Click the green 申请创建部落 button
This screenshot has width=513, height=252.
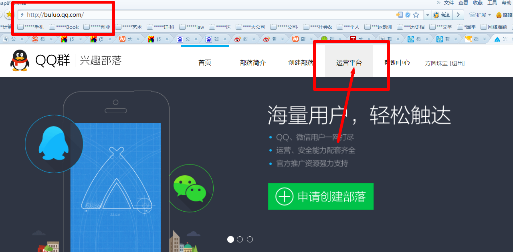[x=321, y=196]
